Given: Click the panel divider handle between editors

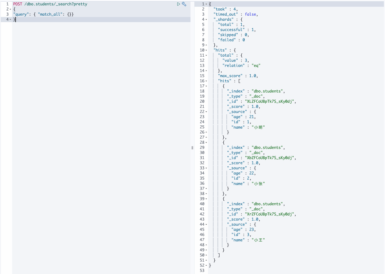Looking at the screenshot, I should click(x=192, y=148).
